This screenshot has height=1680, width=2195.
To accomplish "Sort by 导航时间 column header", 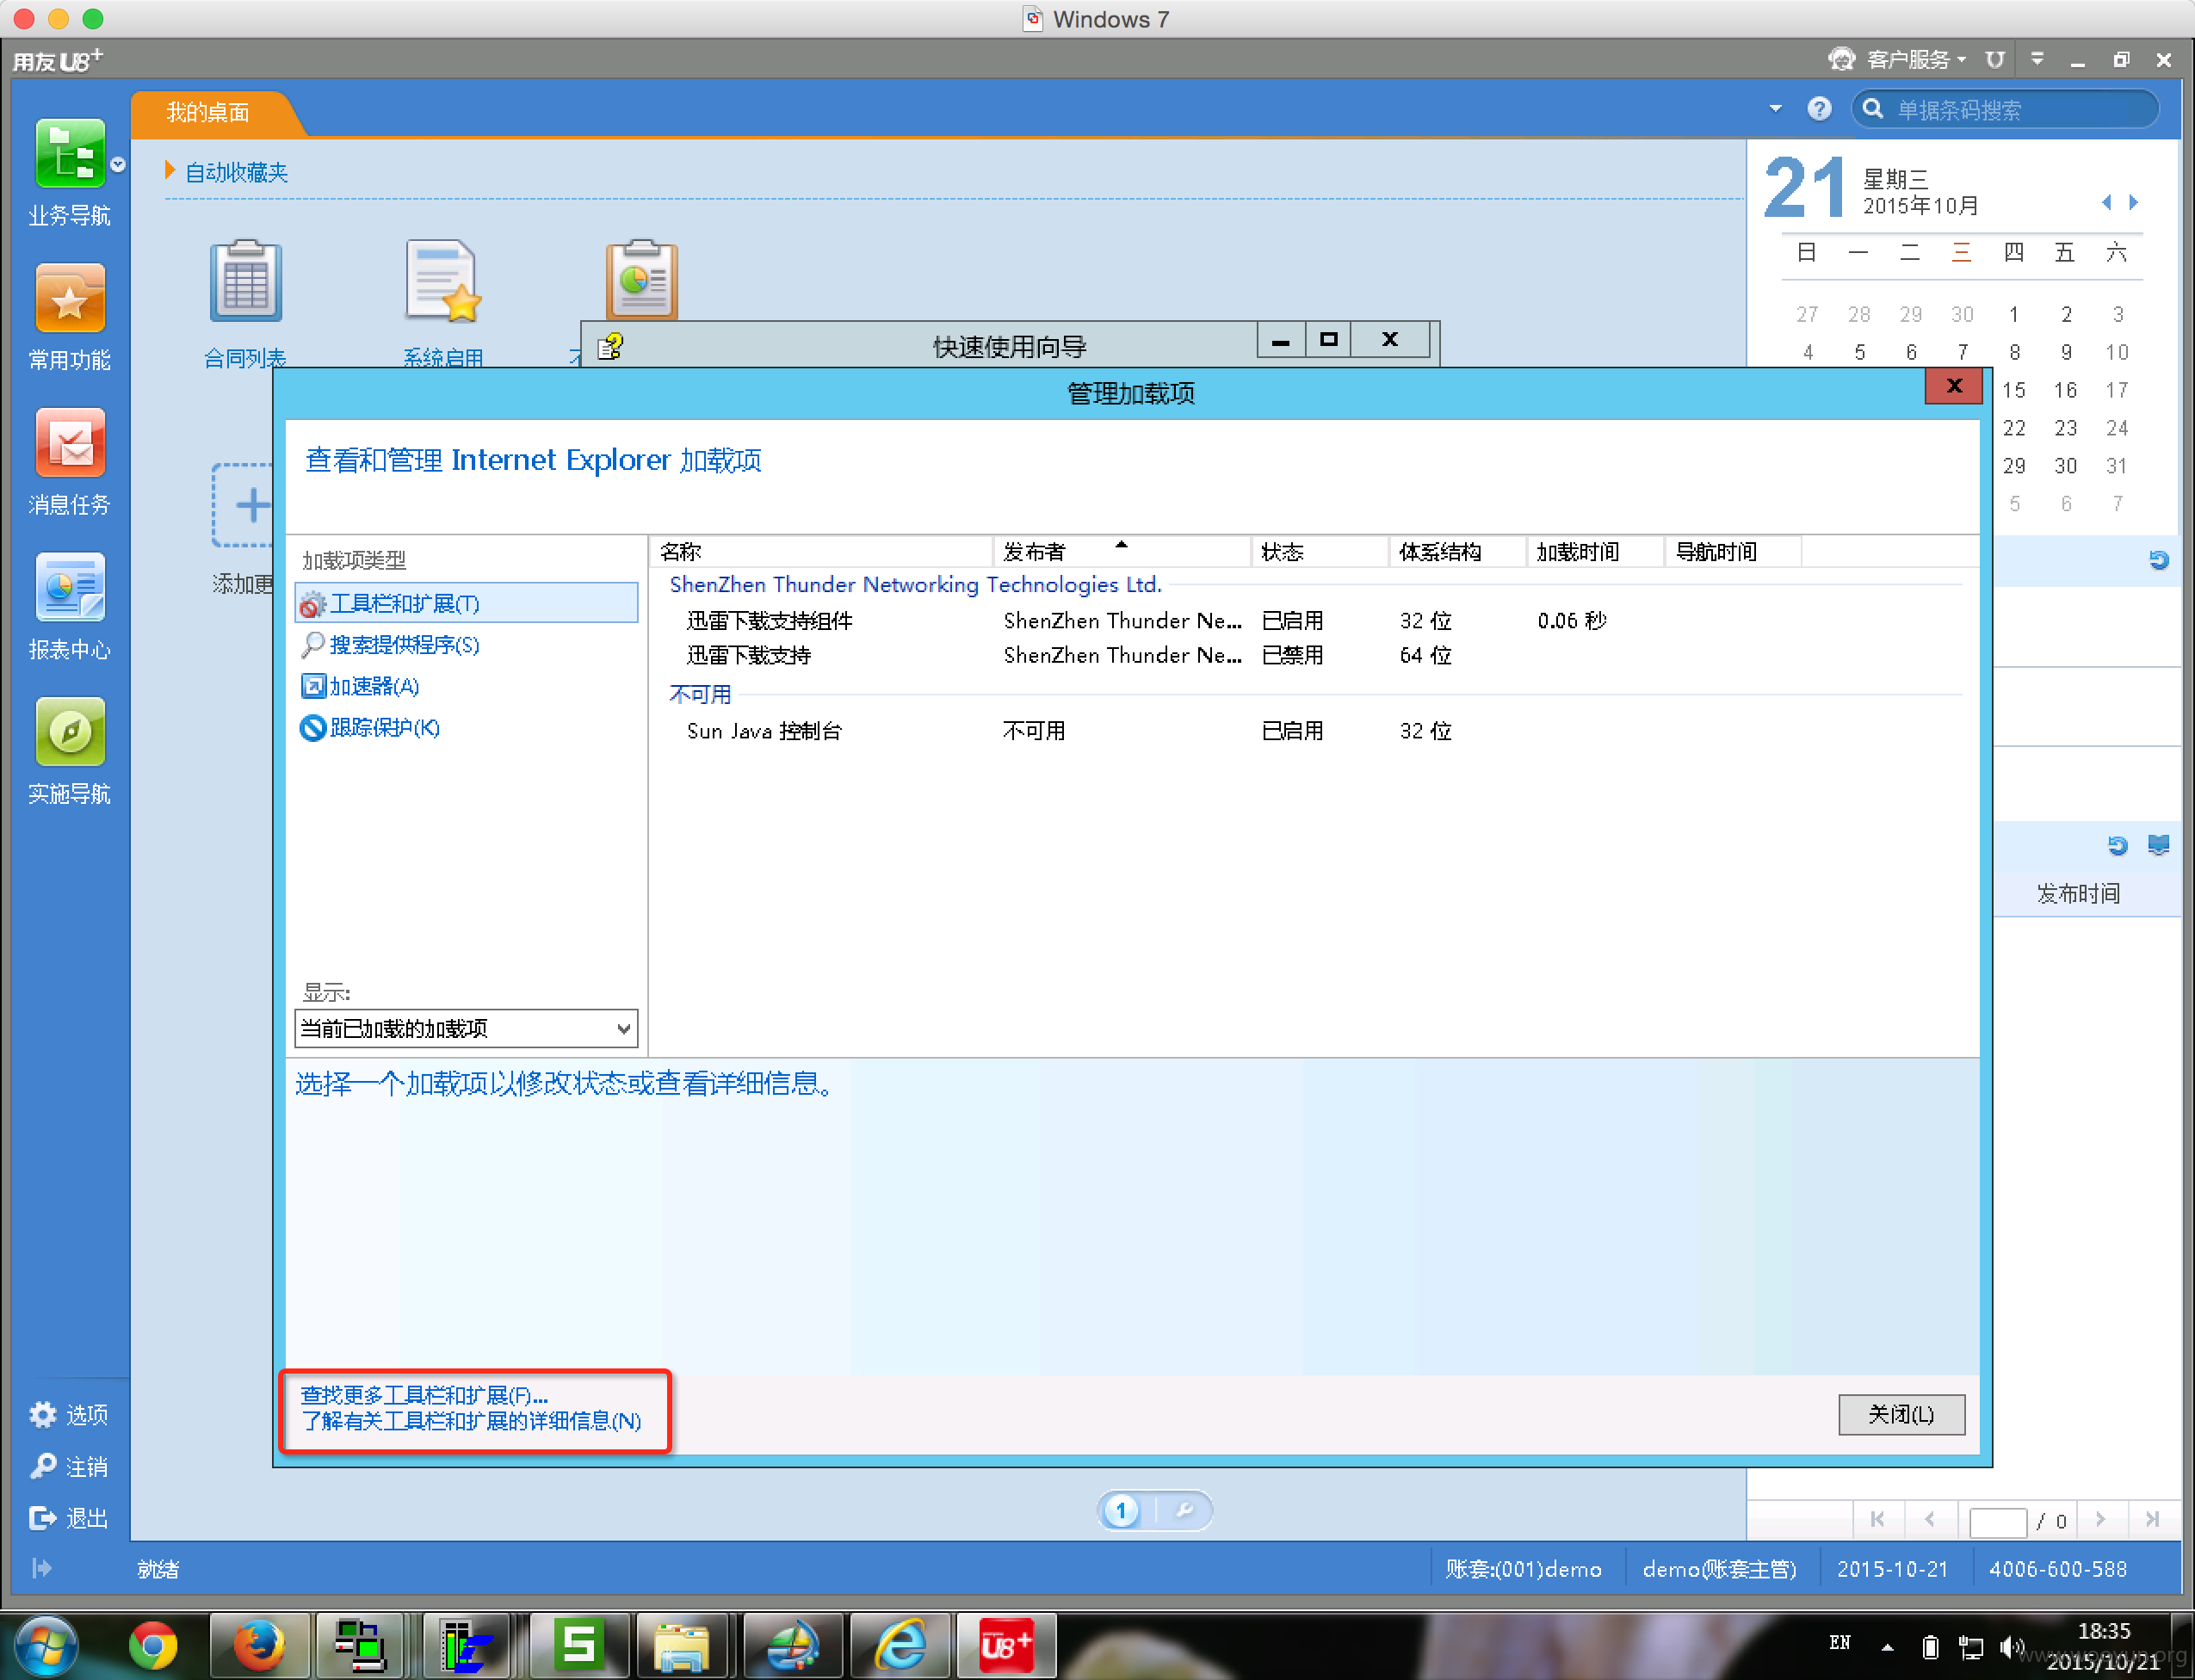I will click(1733, 551).
